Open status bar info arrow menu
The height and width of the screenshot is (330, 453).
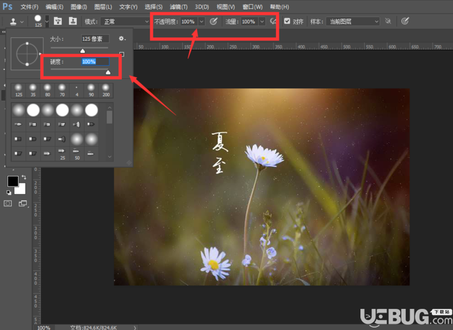pos(135,328)
